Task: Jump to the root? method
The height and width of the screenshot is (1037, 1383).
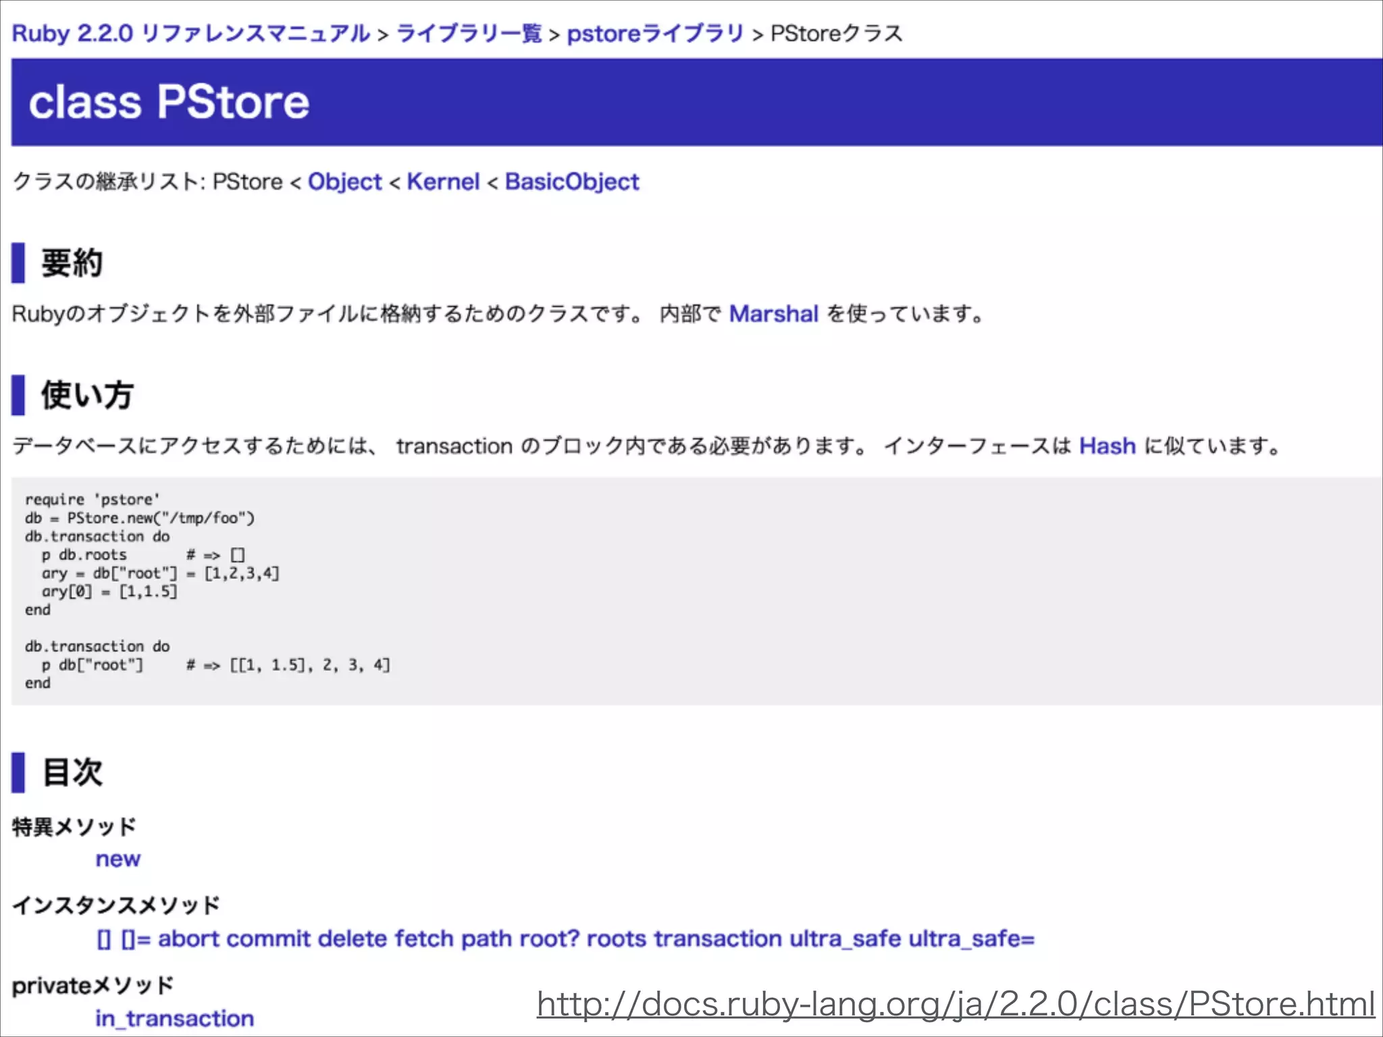Action: point(550,939)
